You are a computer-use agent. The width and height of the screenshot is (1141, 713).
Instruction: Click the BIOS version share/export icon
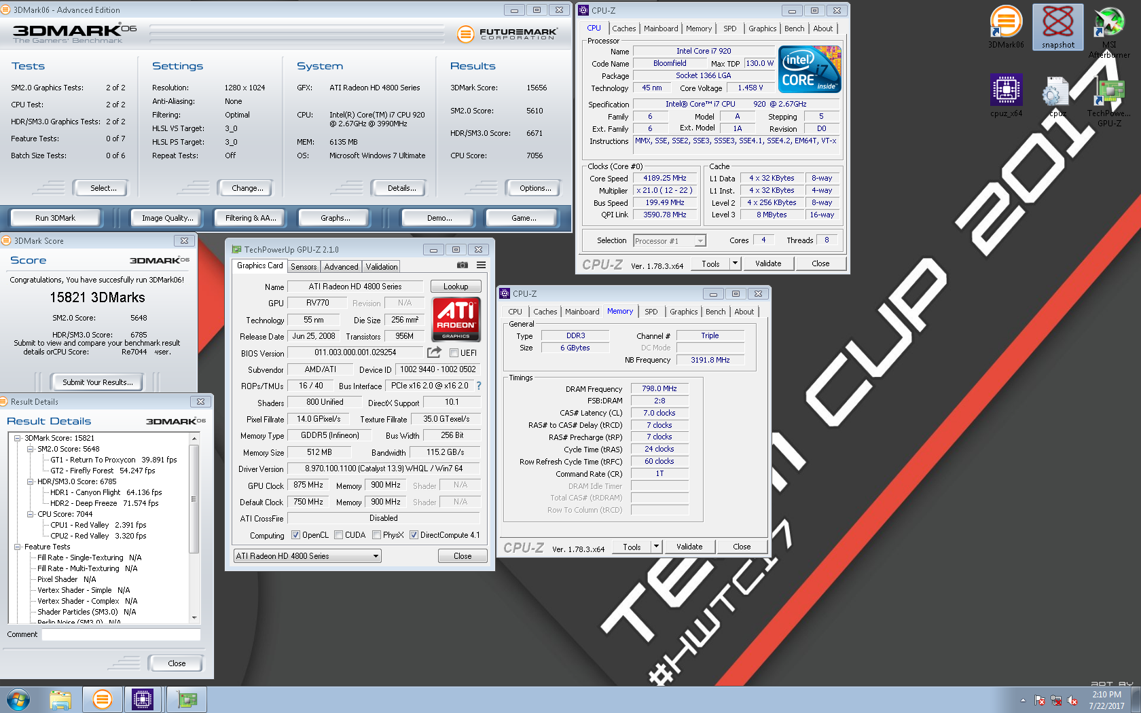coord(434,352)
